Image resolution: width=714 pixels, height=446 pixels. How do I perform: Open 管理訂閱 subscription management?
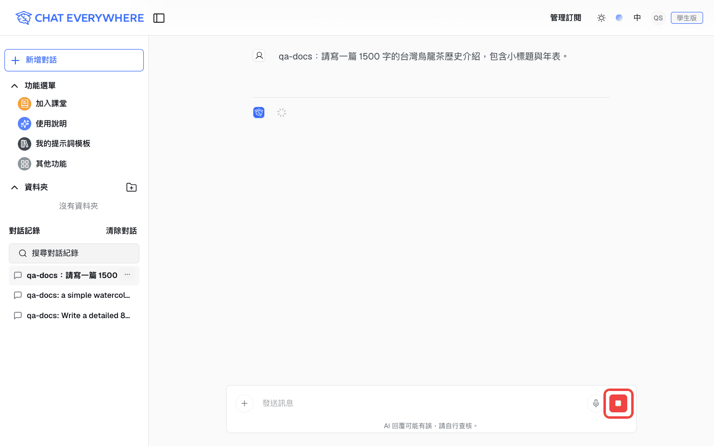click(566, 18)
